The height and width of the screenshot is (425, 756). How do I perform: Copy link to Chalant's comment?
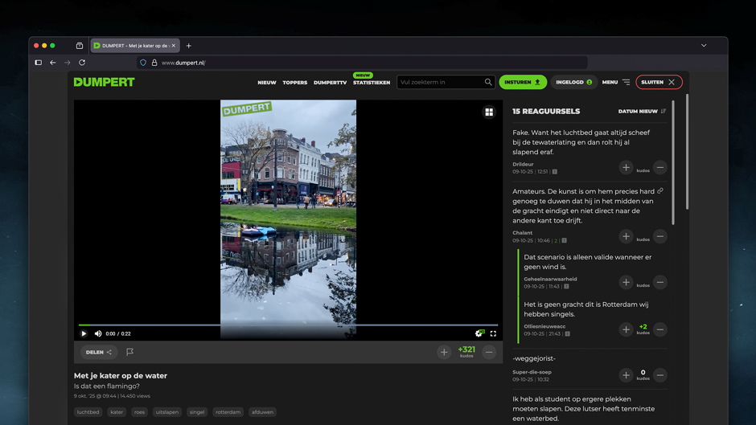point(660,191)
